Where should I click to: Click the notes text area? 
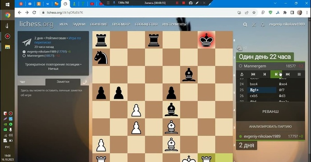click(x=53, y=124)
